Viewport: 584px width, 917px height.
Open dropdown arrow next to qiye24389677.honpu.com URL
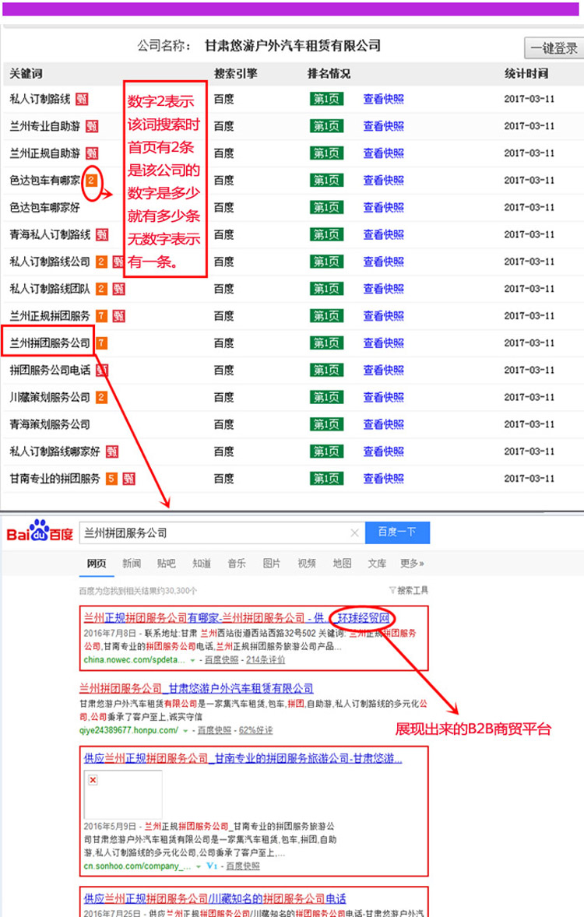point(185,731)
